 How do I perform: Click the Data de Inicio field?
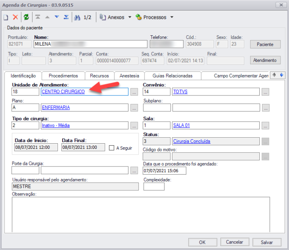[x=36, y=147]
